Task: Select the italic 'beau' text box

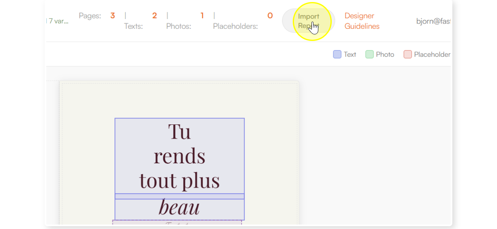Action: coord(179,207)
